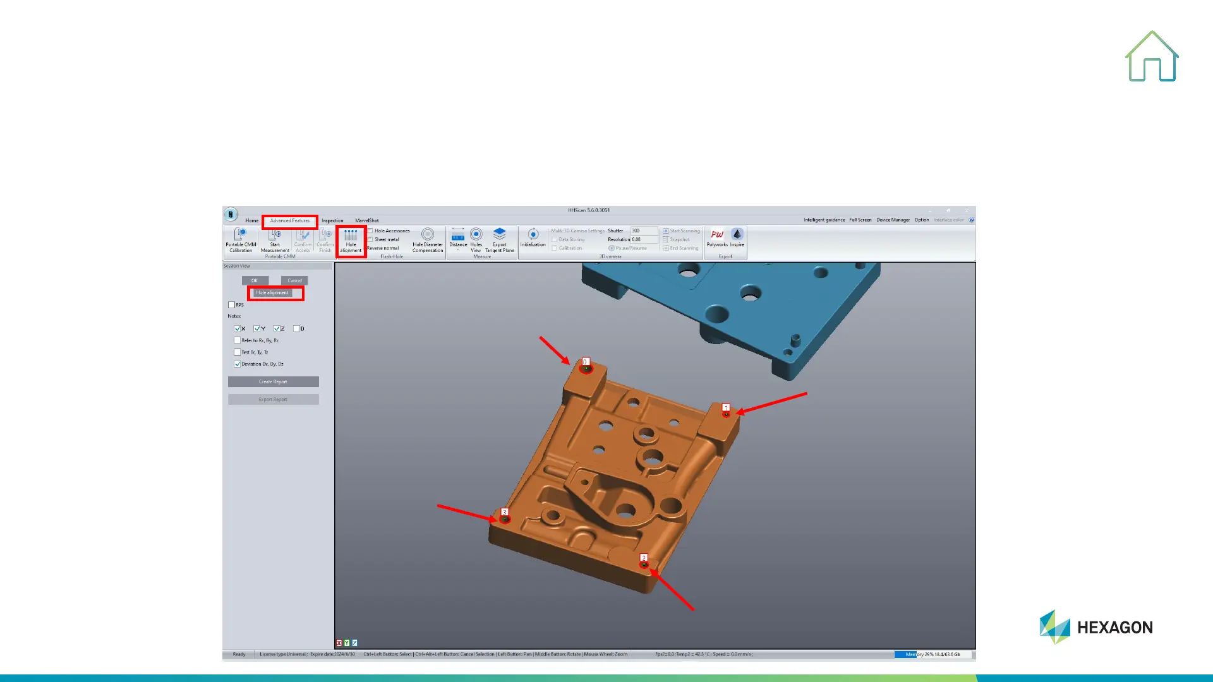Image resolution: width=1213 pixels, height=682 pixels.
Task: Click OK in Session View panel
Action: click(255, 280)
